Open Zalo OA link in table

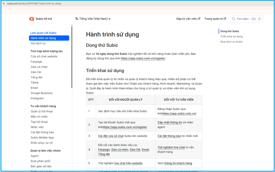[x=135, y=150]
